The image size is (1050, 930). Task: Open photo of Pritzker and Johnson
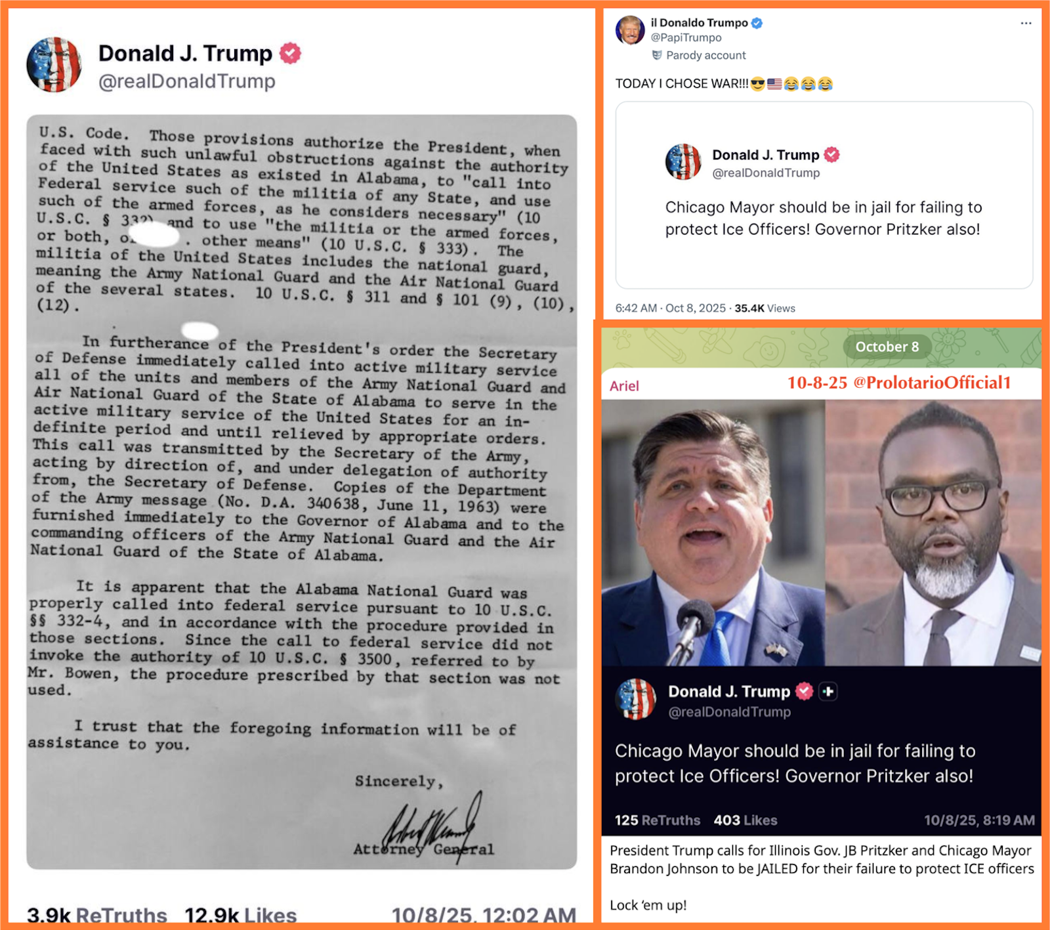point(822,533)
